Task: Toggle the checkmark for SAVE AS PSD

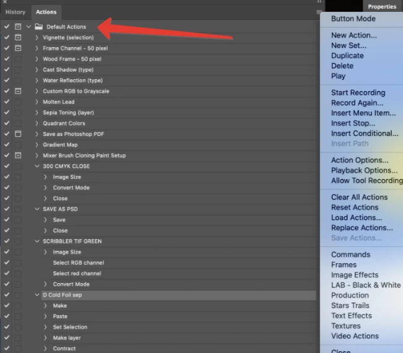Action: 7,209
